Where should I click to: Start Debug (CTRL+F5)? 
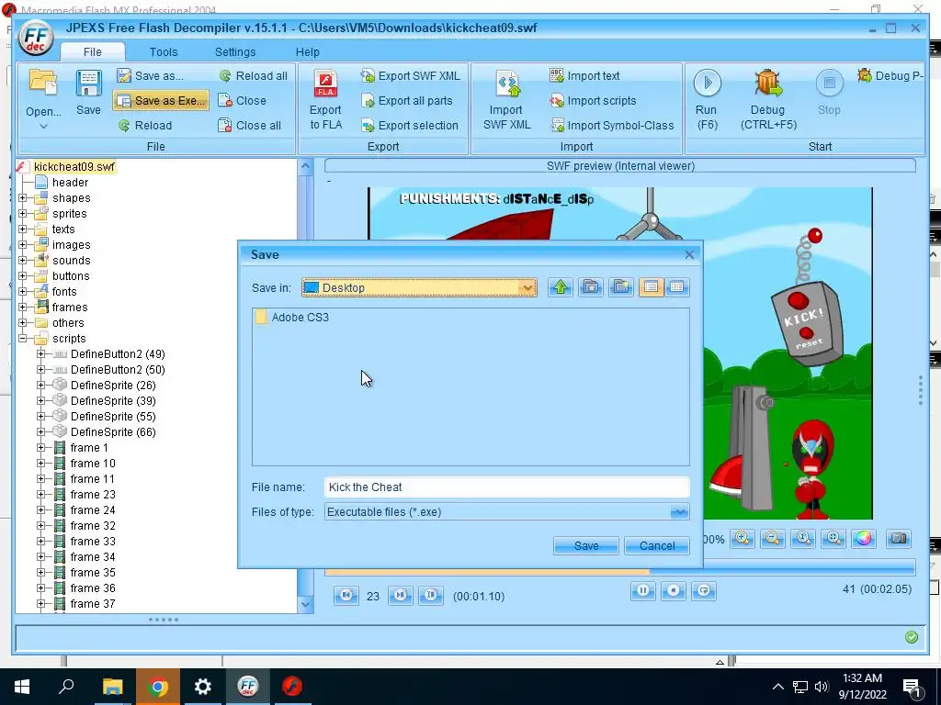(x=768, y=99)
